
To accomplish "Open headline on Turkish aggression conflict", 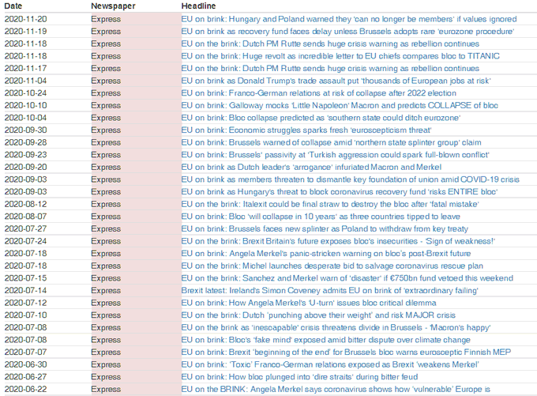I will pos(336,155).
